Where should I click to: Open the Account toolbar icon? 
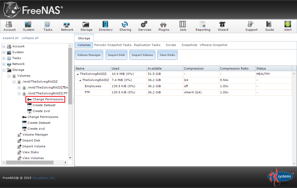point(9,26)
